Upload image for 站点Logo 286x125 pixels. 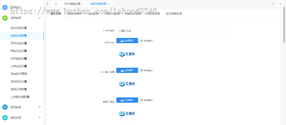[x=127, y=41]
